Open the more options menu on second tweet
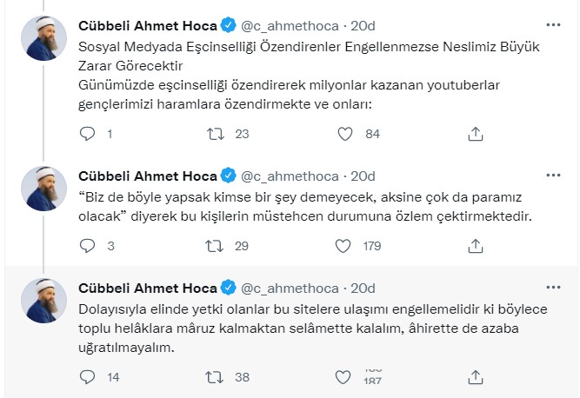Viewport: 580px width, 398px height. 552,175
